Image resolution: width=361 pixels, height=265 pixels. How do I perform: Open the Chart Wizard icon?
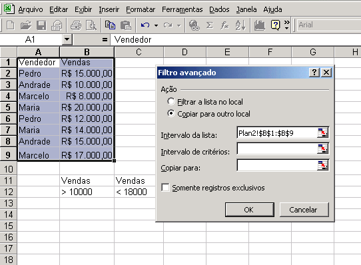(x=260, y=25)
